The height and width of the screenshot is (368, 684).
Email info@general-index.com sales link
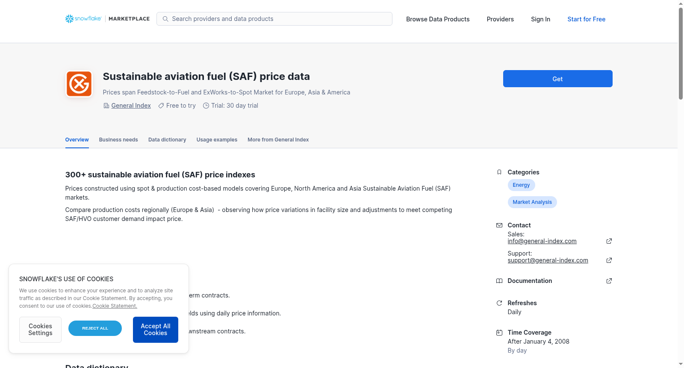point(542,241)
